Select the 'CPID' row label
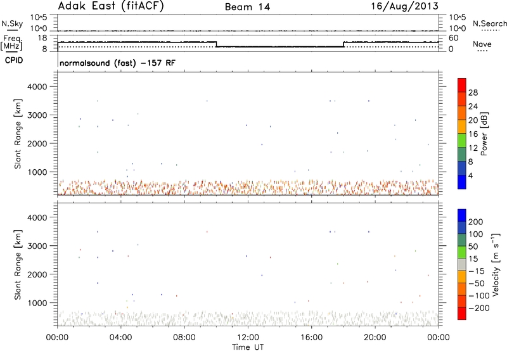This screenshot has height=351, width=507. tap(14, 60)
